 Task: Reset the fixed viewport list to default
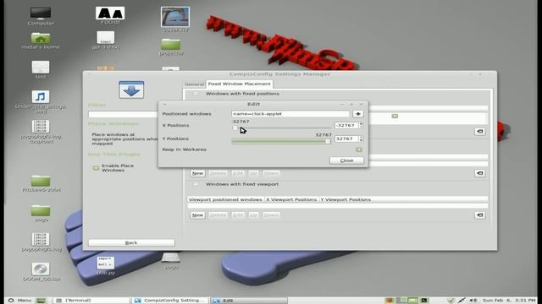pyautogui.click(x=479, y=215)
